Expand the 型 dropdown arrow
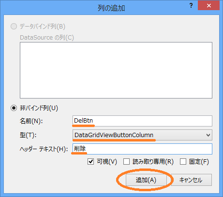 (208, 135)
